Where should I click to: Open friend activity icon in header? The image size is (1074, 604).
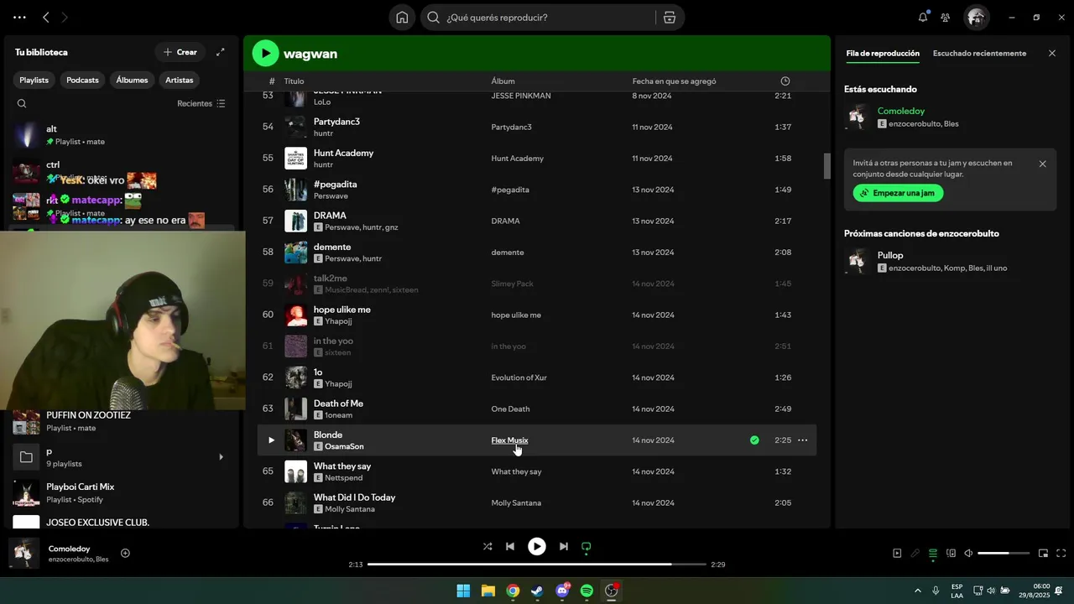[946, 18]
